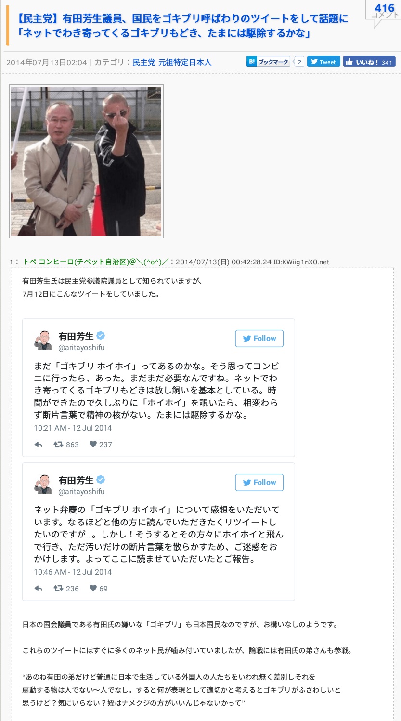Screen dimensions: 401x721
Task: Click the blue Tweet share button
Action: tap(323, 62)
